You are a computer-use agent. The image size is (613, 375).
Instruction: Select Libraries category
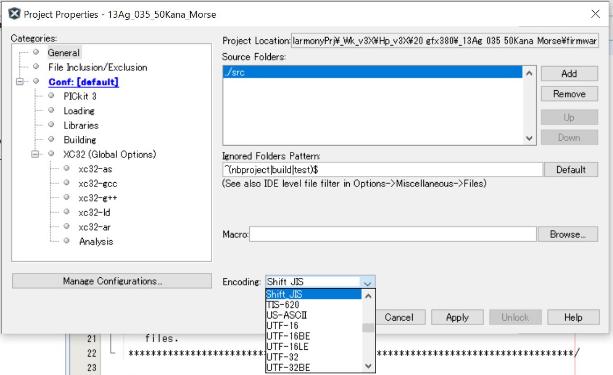click(x=81, y=125)
